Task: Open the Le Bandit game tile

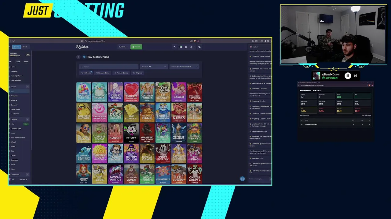Action: pyautogui.click(x=163, y=92)
